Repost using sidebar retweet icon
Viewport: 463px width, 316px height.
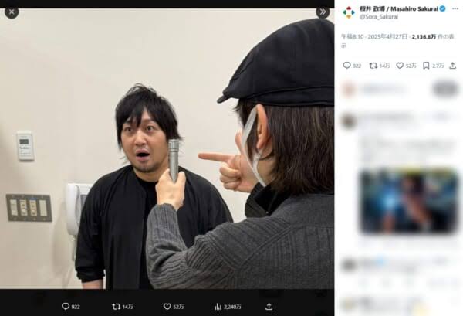click(x=373, y=66)
